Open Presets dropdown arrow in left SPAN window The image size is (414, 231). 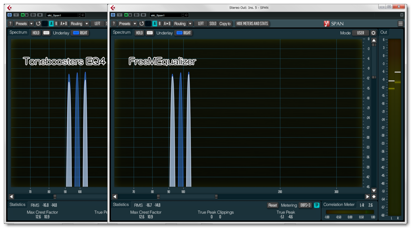point(31,24)
